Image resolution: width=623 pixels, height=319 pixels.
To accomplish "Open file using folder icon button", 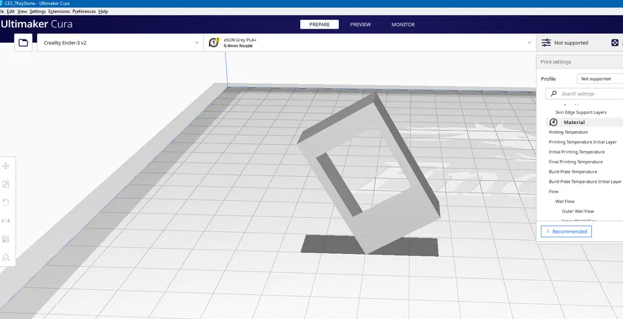I will [x=23, y=43].
